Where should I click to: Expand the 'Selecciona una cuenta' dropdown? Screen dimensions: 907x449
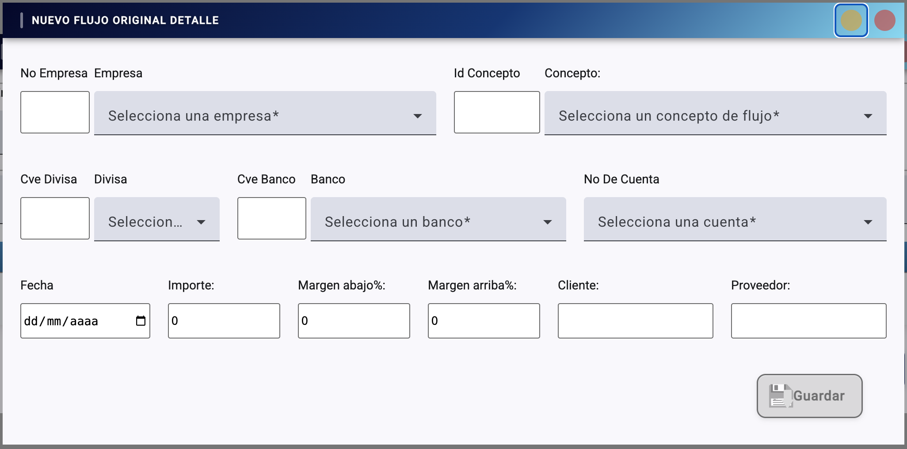pos(735,218)
